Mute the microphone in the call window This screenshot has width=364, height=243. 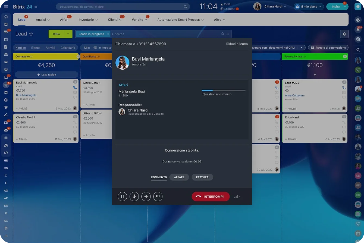click(x=134, y=197)
